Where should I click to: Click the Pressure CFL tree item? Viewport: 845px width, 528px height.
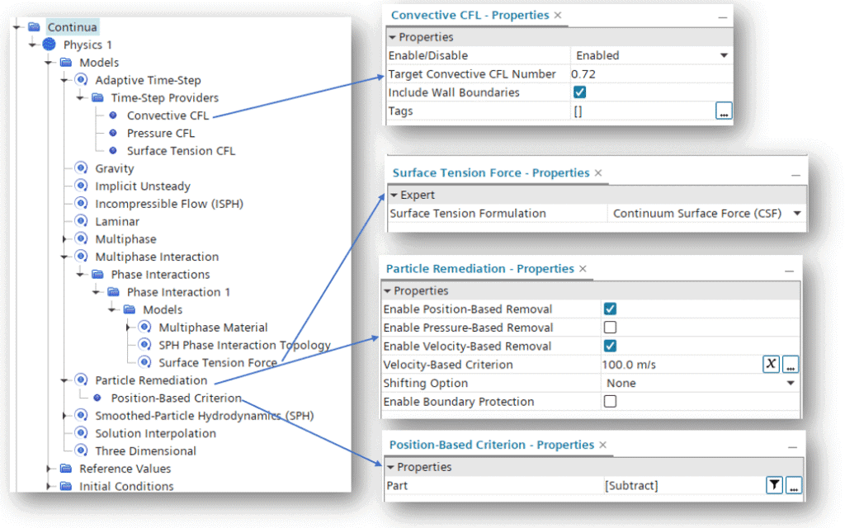(x=161, y=133)
